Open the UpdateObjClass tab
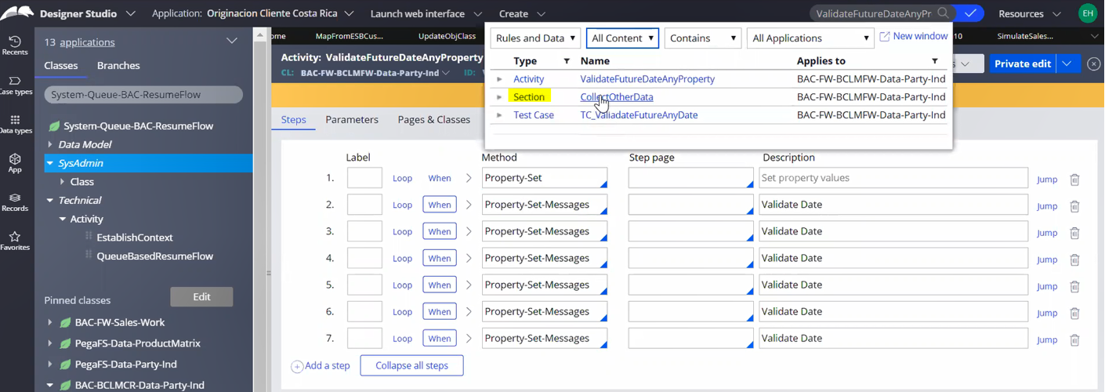 447,36
